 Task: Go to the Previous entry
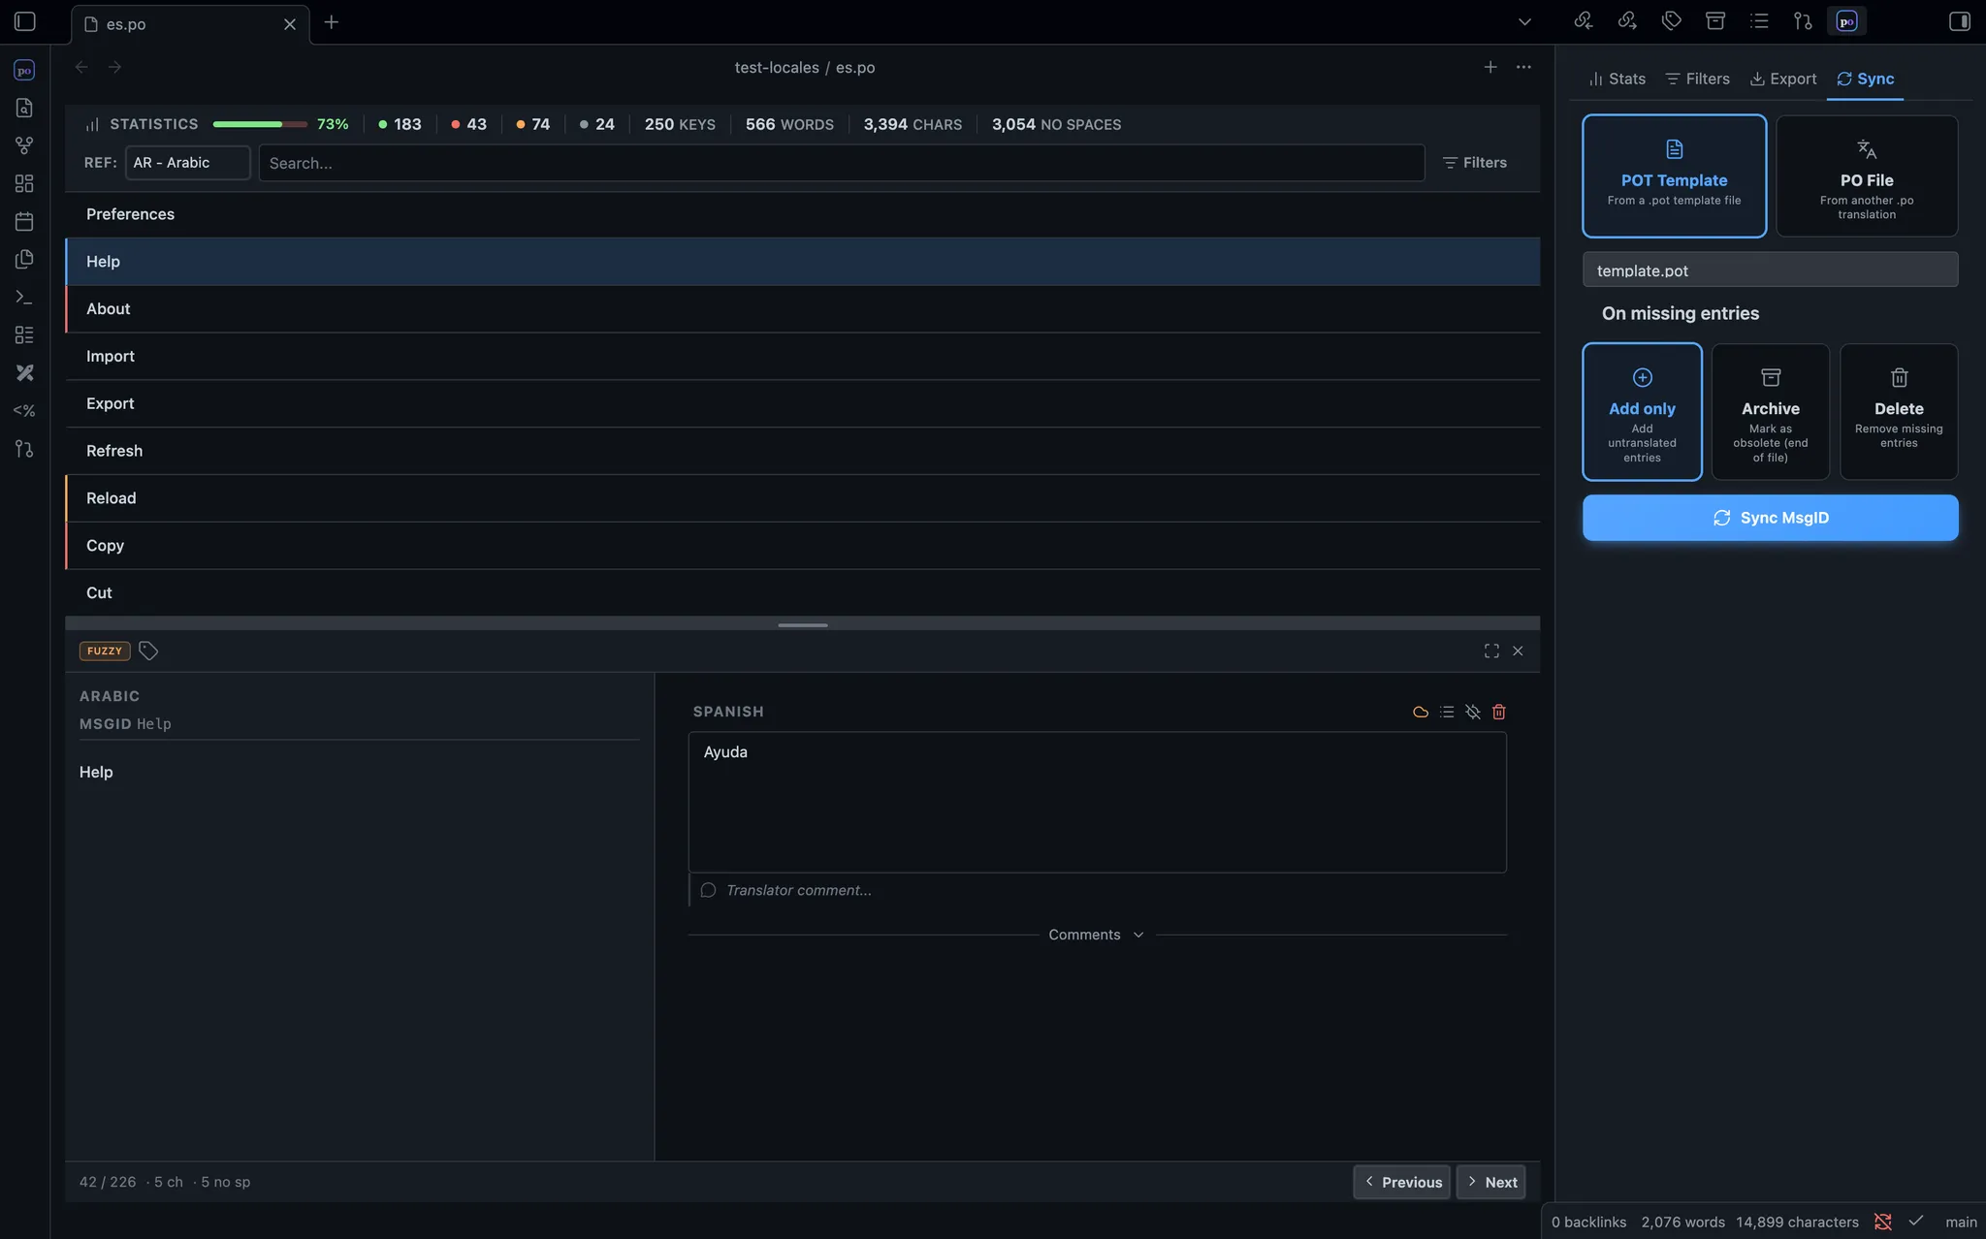pyautogui.click(x=1402, y=1182)
